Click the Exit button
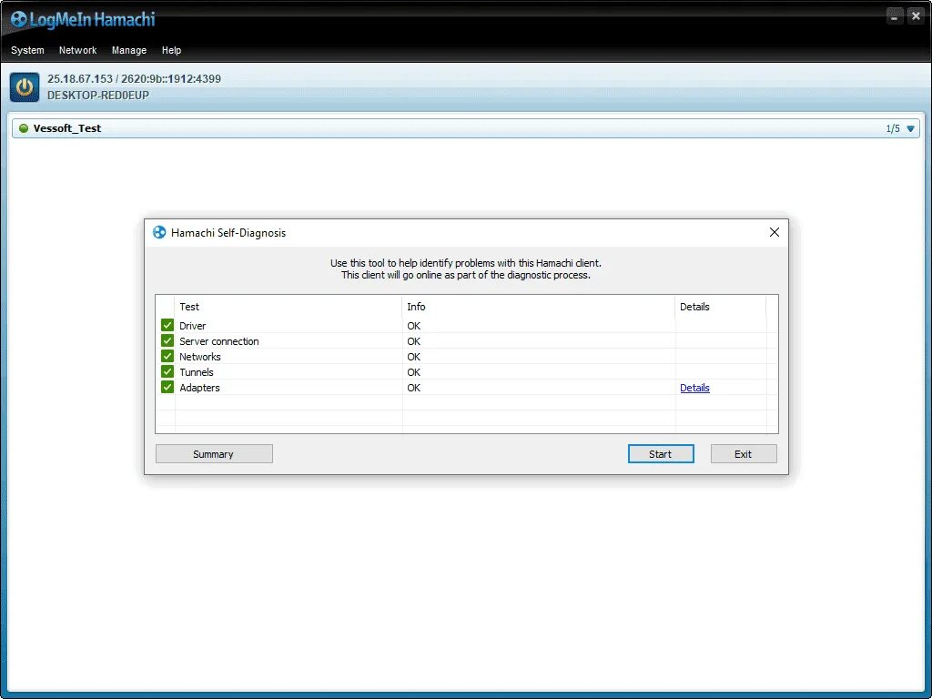Viewport: 932px width, 699px height. point(743,453)
